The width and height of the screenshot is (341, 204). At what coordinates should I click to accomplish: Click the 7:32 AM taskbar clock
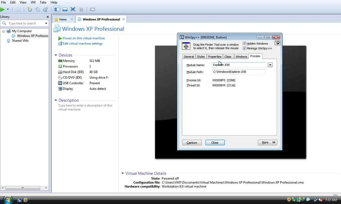331,200
